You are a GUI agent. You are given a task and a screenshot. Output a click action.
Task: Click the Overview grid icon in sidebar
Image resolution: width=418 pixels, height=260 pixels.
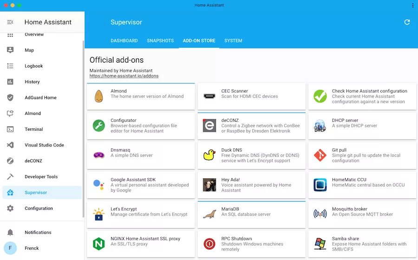point(10,35)
